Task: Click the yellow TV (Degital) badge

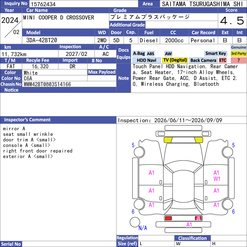Action: pyautogui.click(x=175, y=60)
